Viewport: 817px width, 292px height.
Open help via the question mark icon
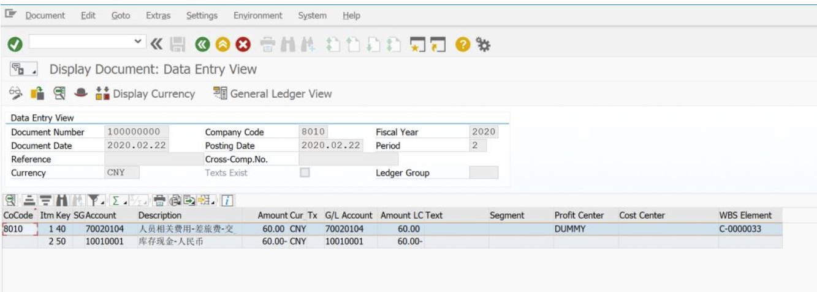(x=463, y=44)
